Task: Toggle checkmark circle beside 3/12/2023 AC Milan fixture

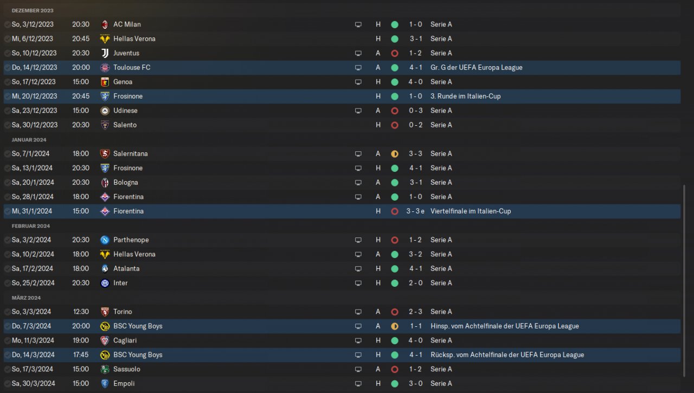Action: (x=7, y=24)
